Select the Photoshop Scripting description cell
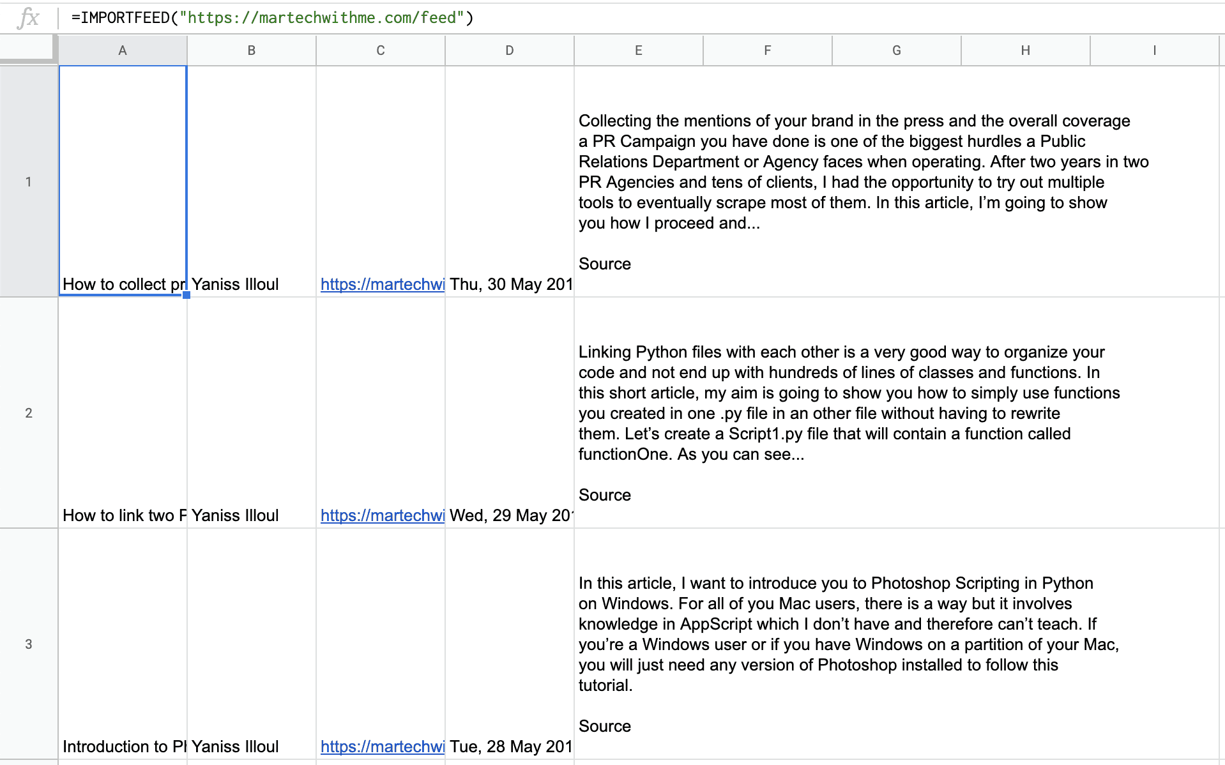This screenshot has width=1225, height=765. tap(897, 644)
